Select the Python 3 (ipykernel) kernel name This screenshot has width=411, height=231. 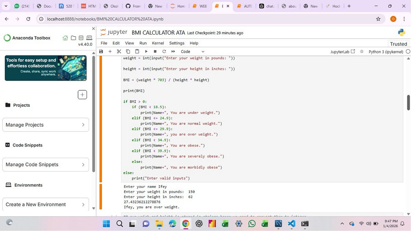[386, 52]
